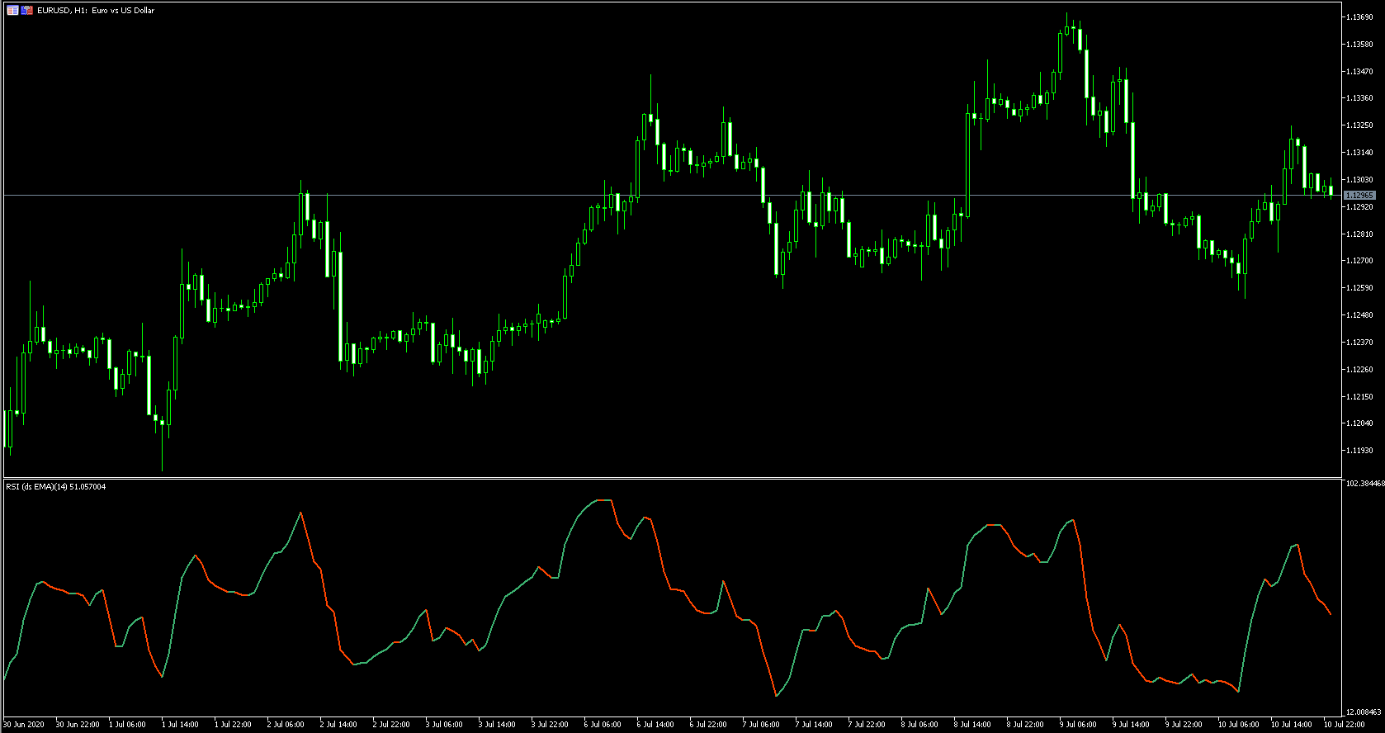This screenshot has width=1385, height=733.
Task: Click the 2 Jul 14:00 time label
Action: [338, 725]
